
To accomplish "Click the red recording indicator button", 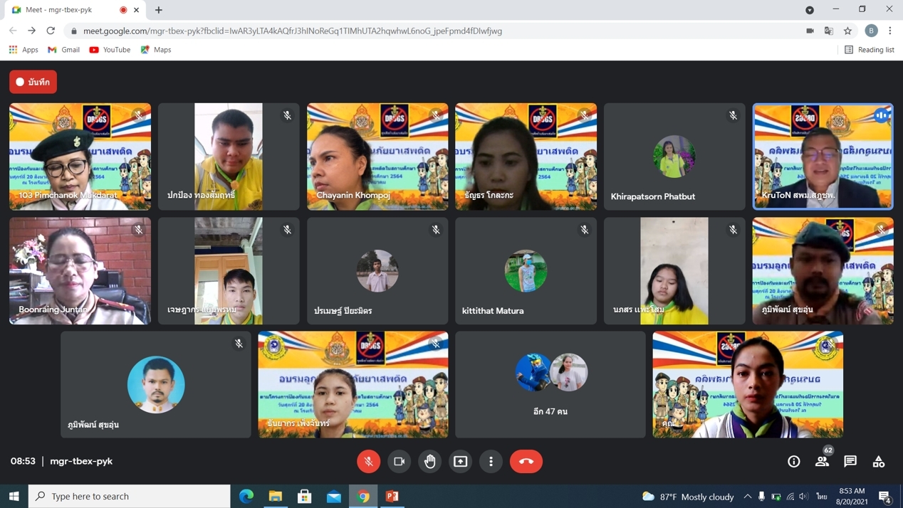I will click(x=33, y=82).
